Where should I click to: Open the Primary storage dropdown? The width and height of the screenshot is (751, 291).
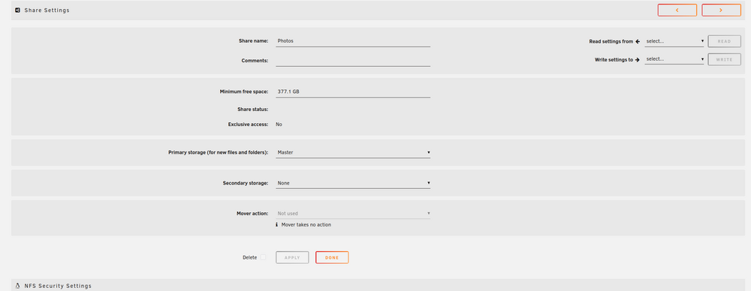pos(353,153)
